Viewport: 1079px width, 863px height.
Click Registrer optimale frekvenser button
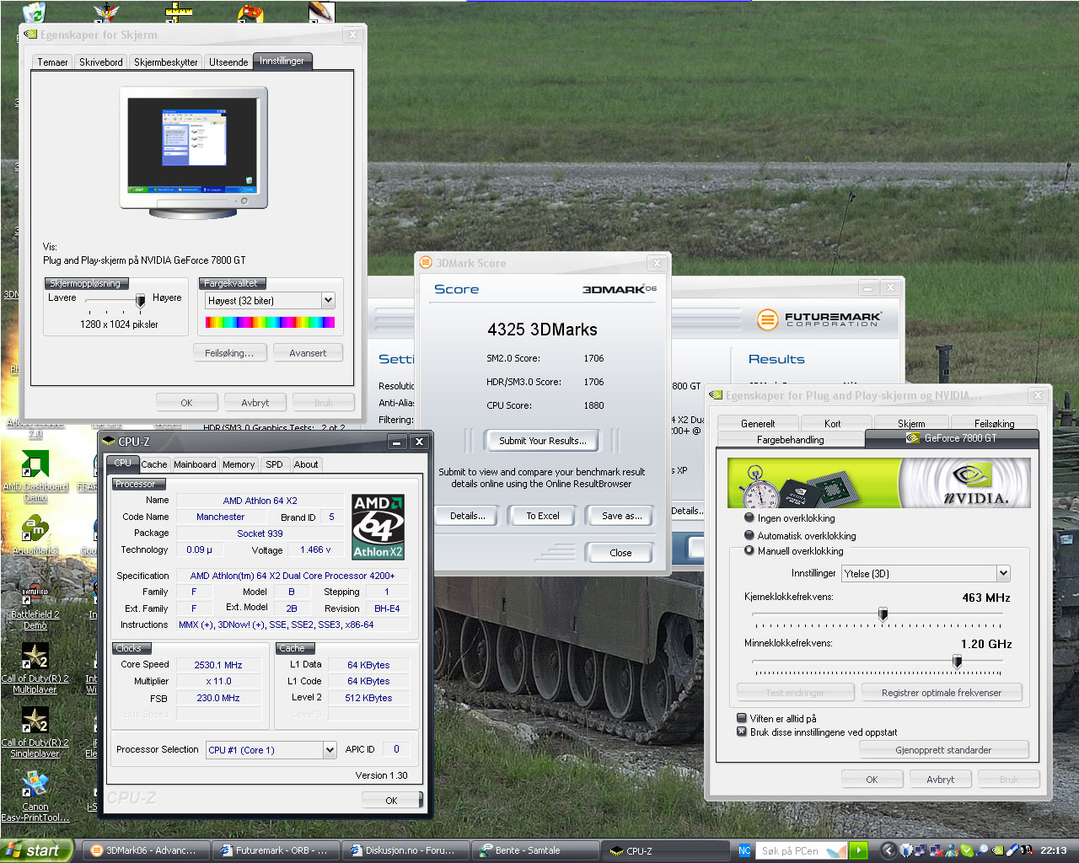pyautogui.click(x=942, y=693)
